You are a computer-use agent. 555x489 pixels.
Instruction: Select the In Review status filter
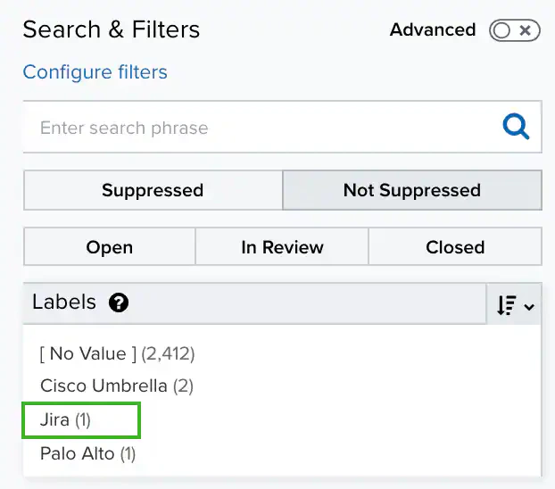tap(282, 247)
